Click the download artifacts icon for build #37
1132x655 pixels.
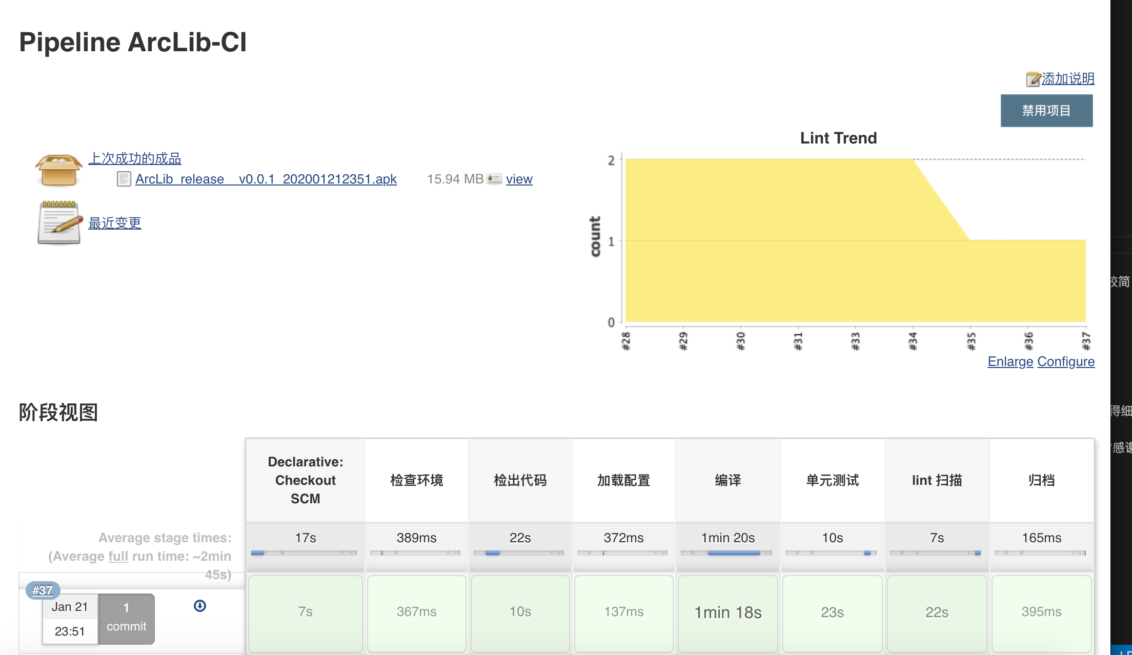click(200, 606)
